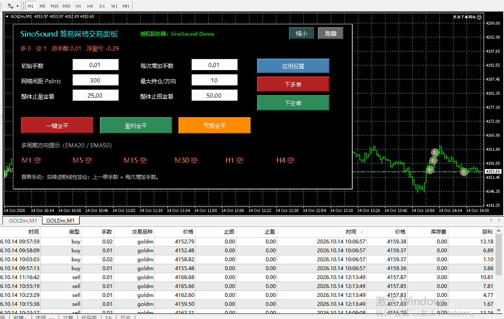504x319 pixels.
Task: Click the red 下多单 buy button
Action: (293, 85)
